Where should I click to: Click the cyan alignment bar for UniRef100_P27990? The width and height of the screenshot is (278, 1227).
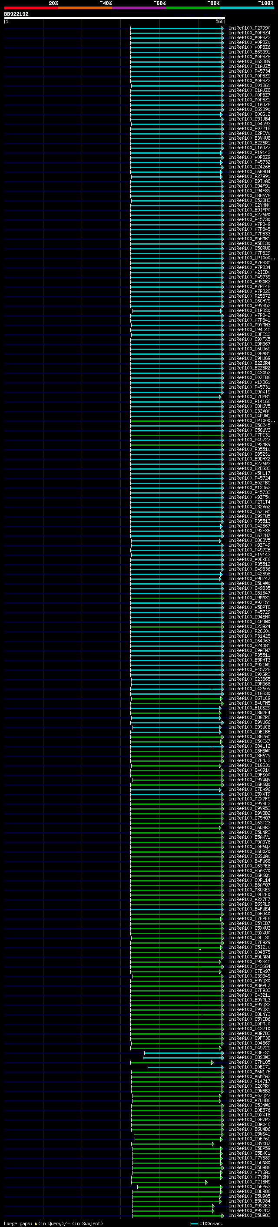tap(177, 28)
